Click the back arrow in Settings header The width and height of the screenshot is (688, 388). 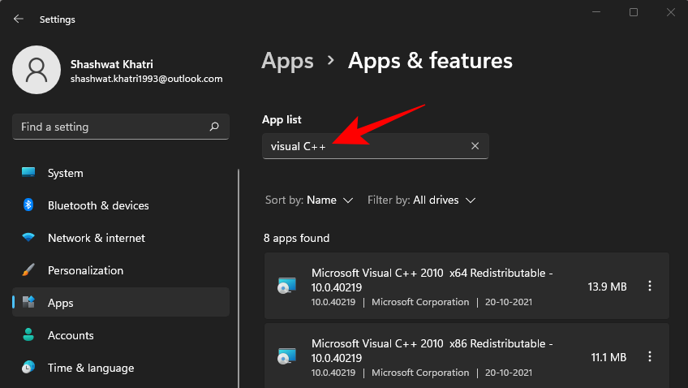click(x=19, y=19)
